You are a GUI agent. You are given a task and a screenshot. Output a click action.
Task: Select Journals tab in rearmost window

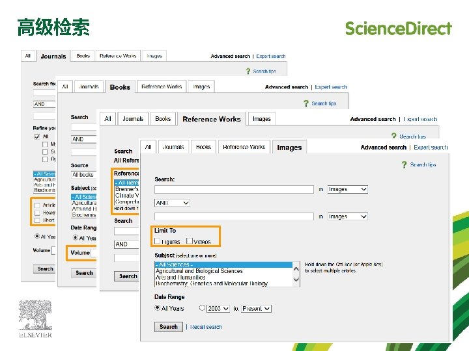53,56
